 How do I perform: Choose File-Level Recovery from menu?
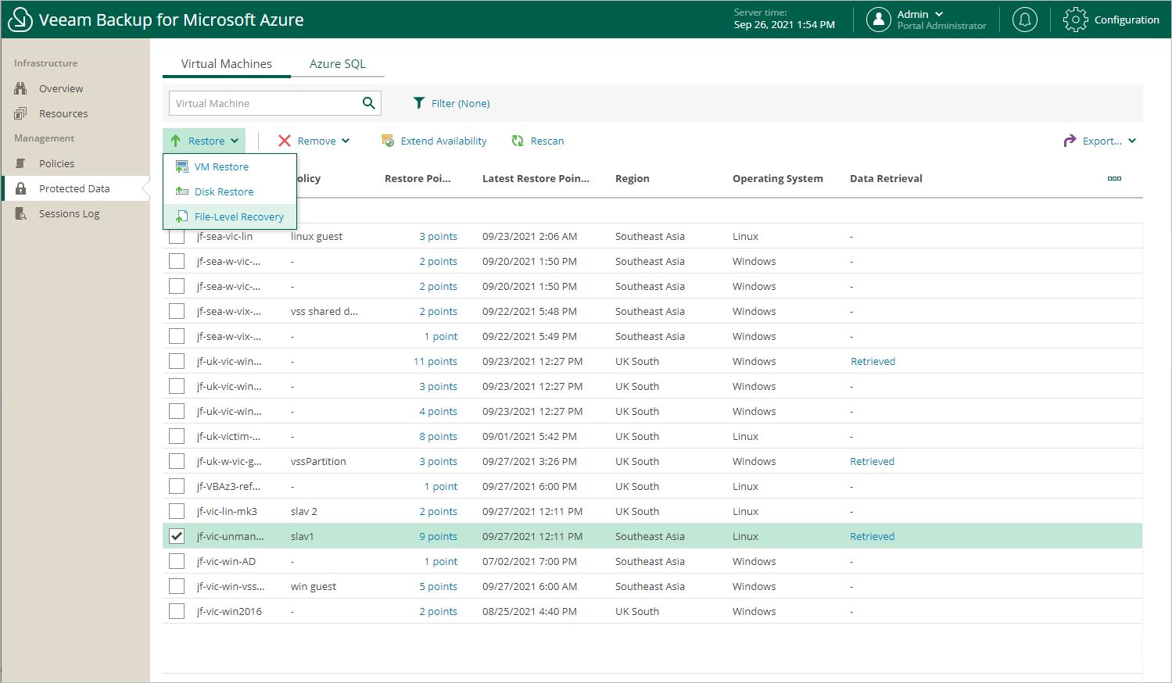tap(230, 216)
